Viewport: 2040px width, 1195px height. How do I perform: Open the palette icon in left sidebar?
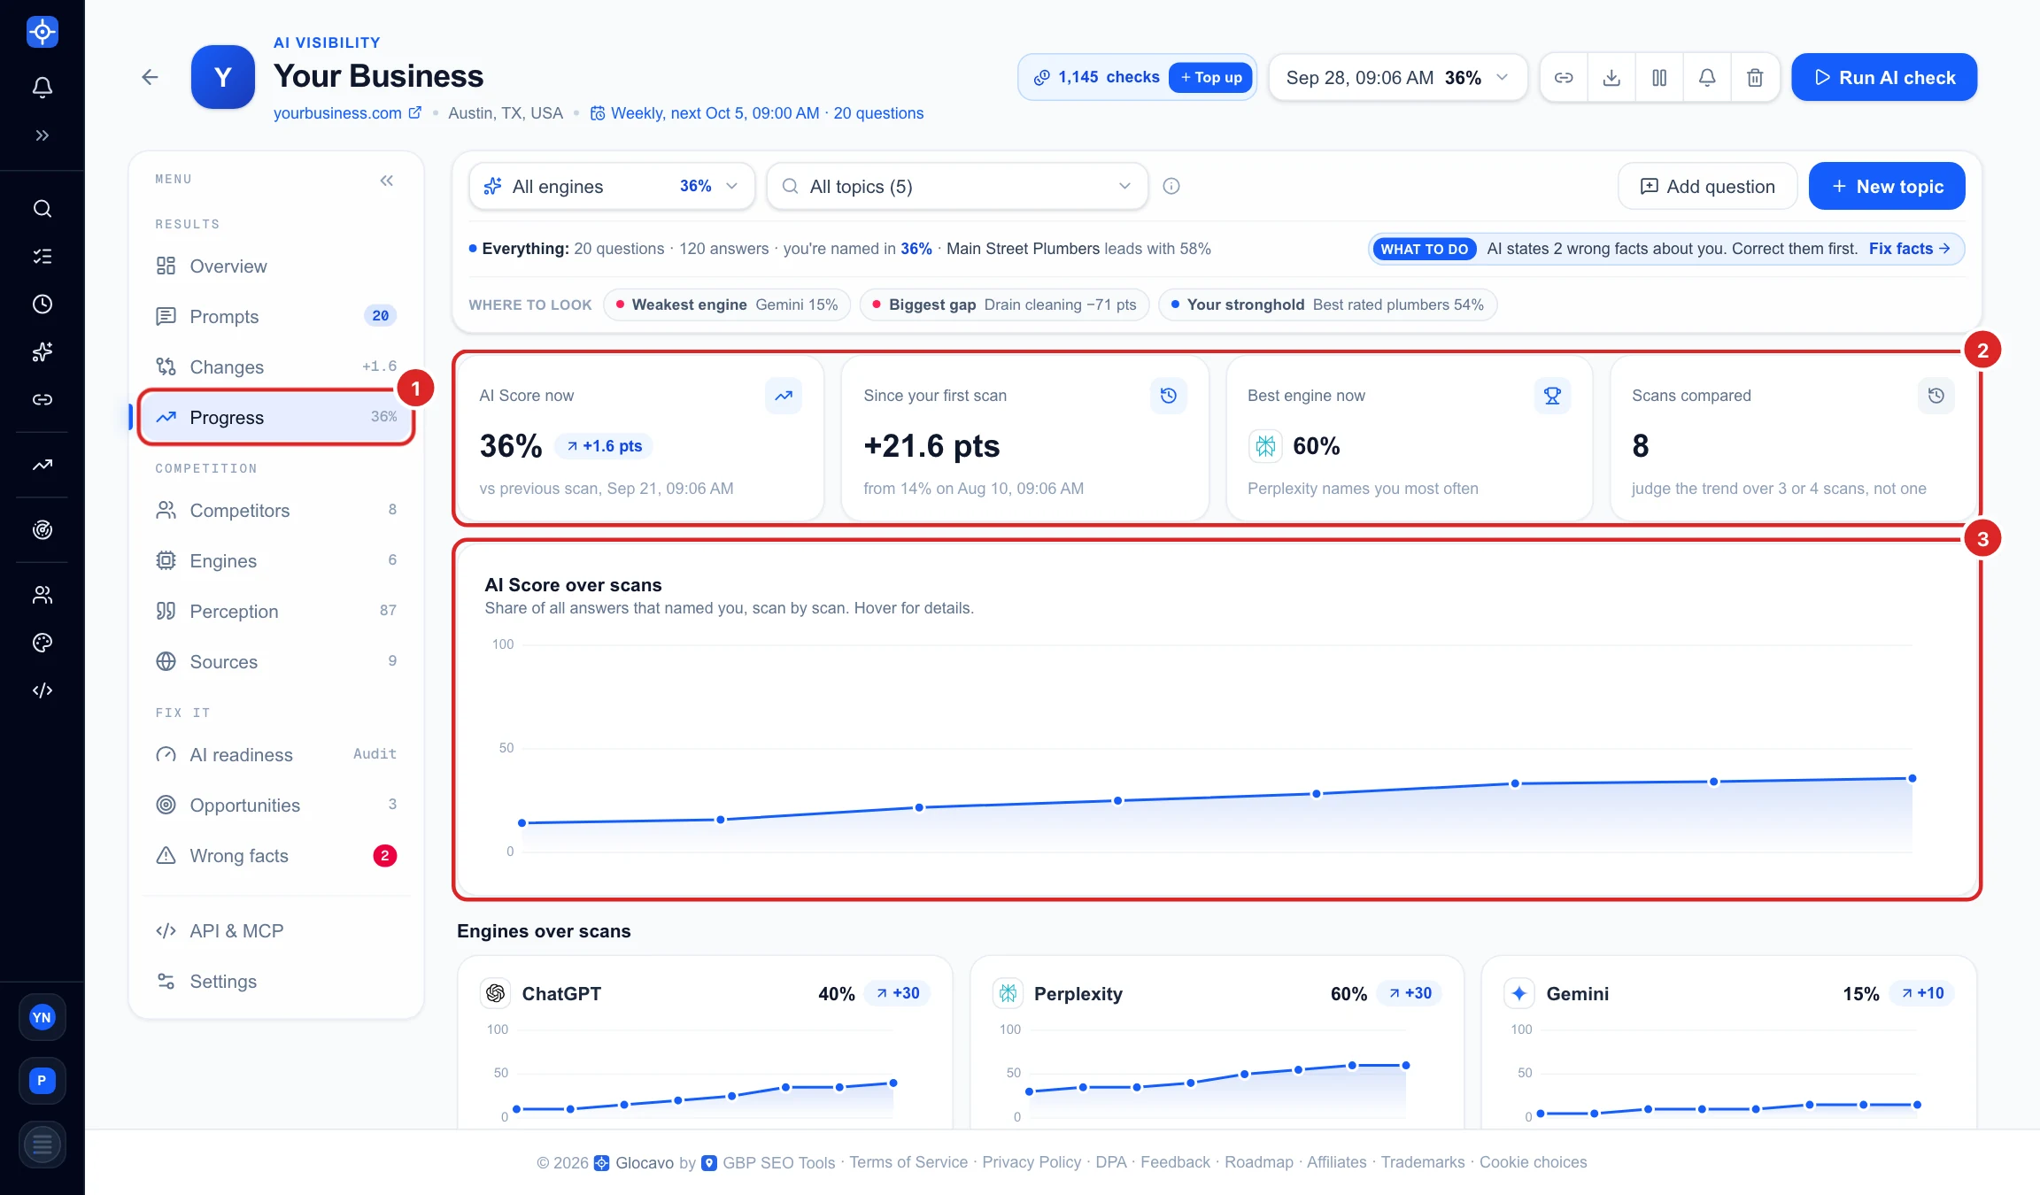tap(42, 643)
